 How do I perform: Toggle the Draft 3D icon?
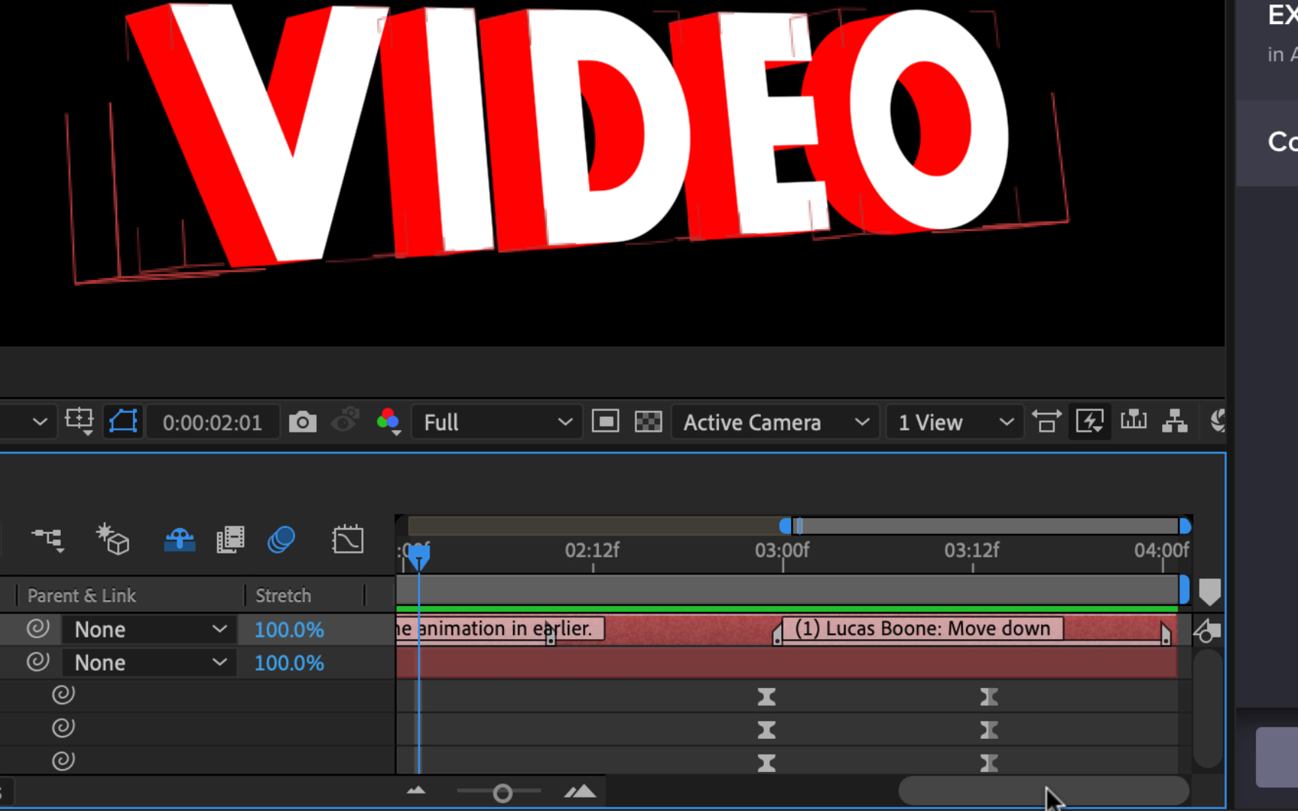click(x=113, y=538)
